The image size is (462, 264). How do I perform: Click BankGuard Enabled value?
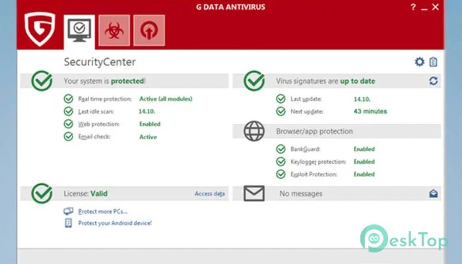[x=364, y=149]
